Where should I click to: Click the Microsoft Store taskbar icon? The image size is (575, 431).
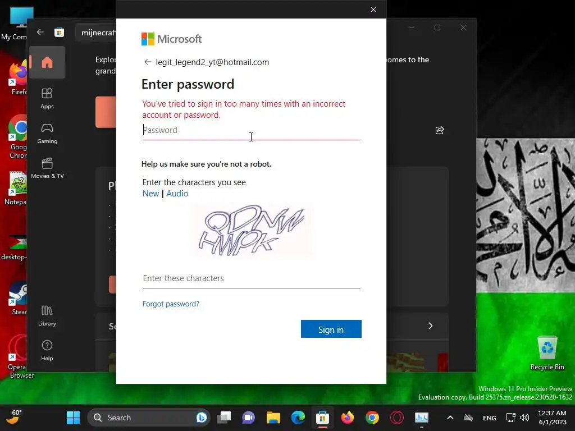323,418
